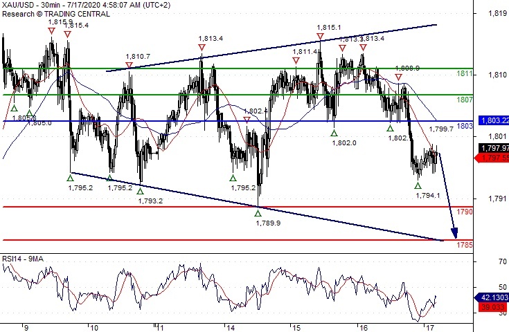
Task: Click date 14 on the time axis
Action: (x=230, y=328)
